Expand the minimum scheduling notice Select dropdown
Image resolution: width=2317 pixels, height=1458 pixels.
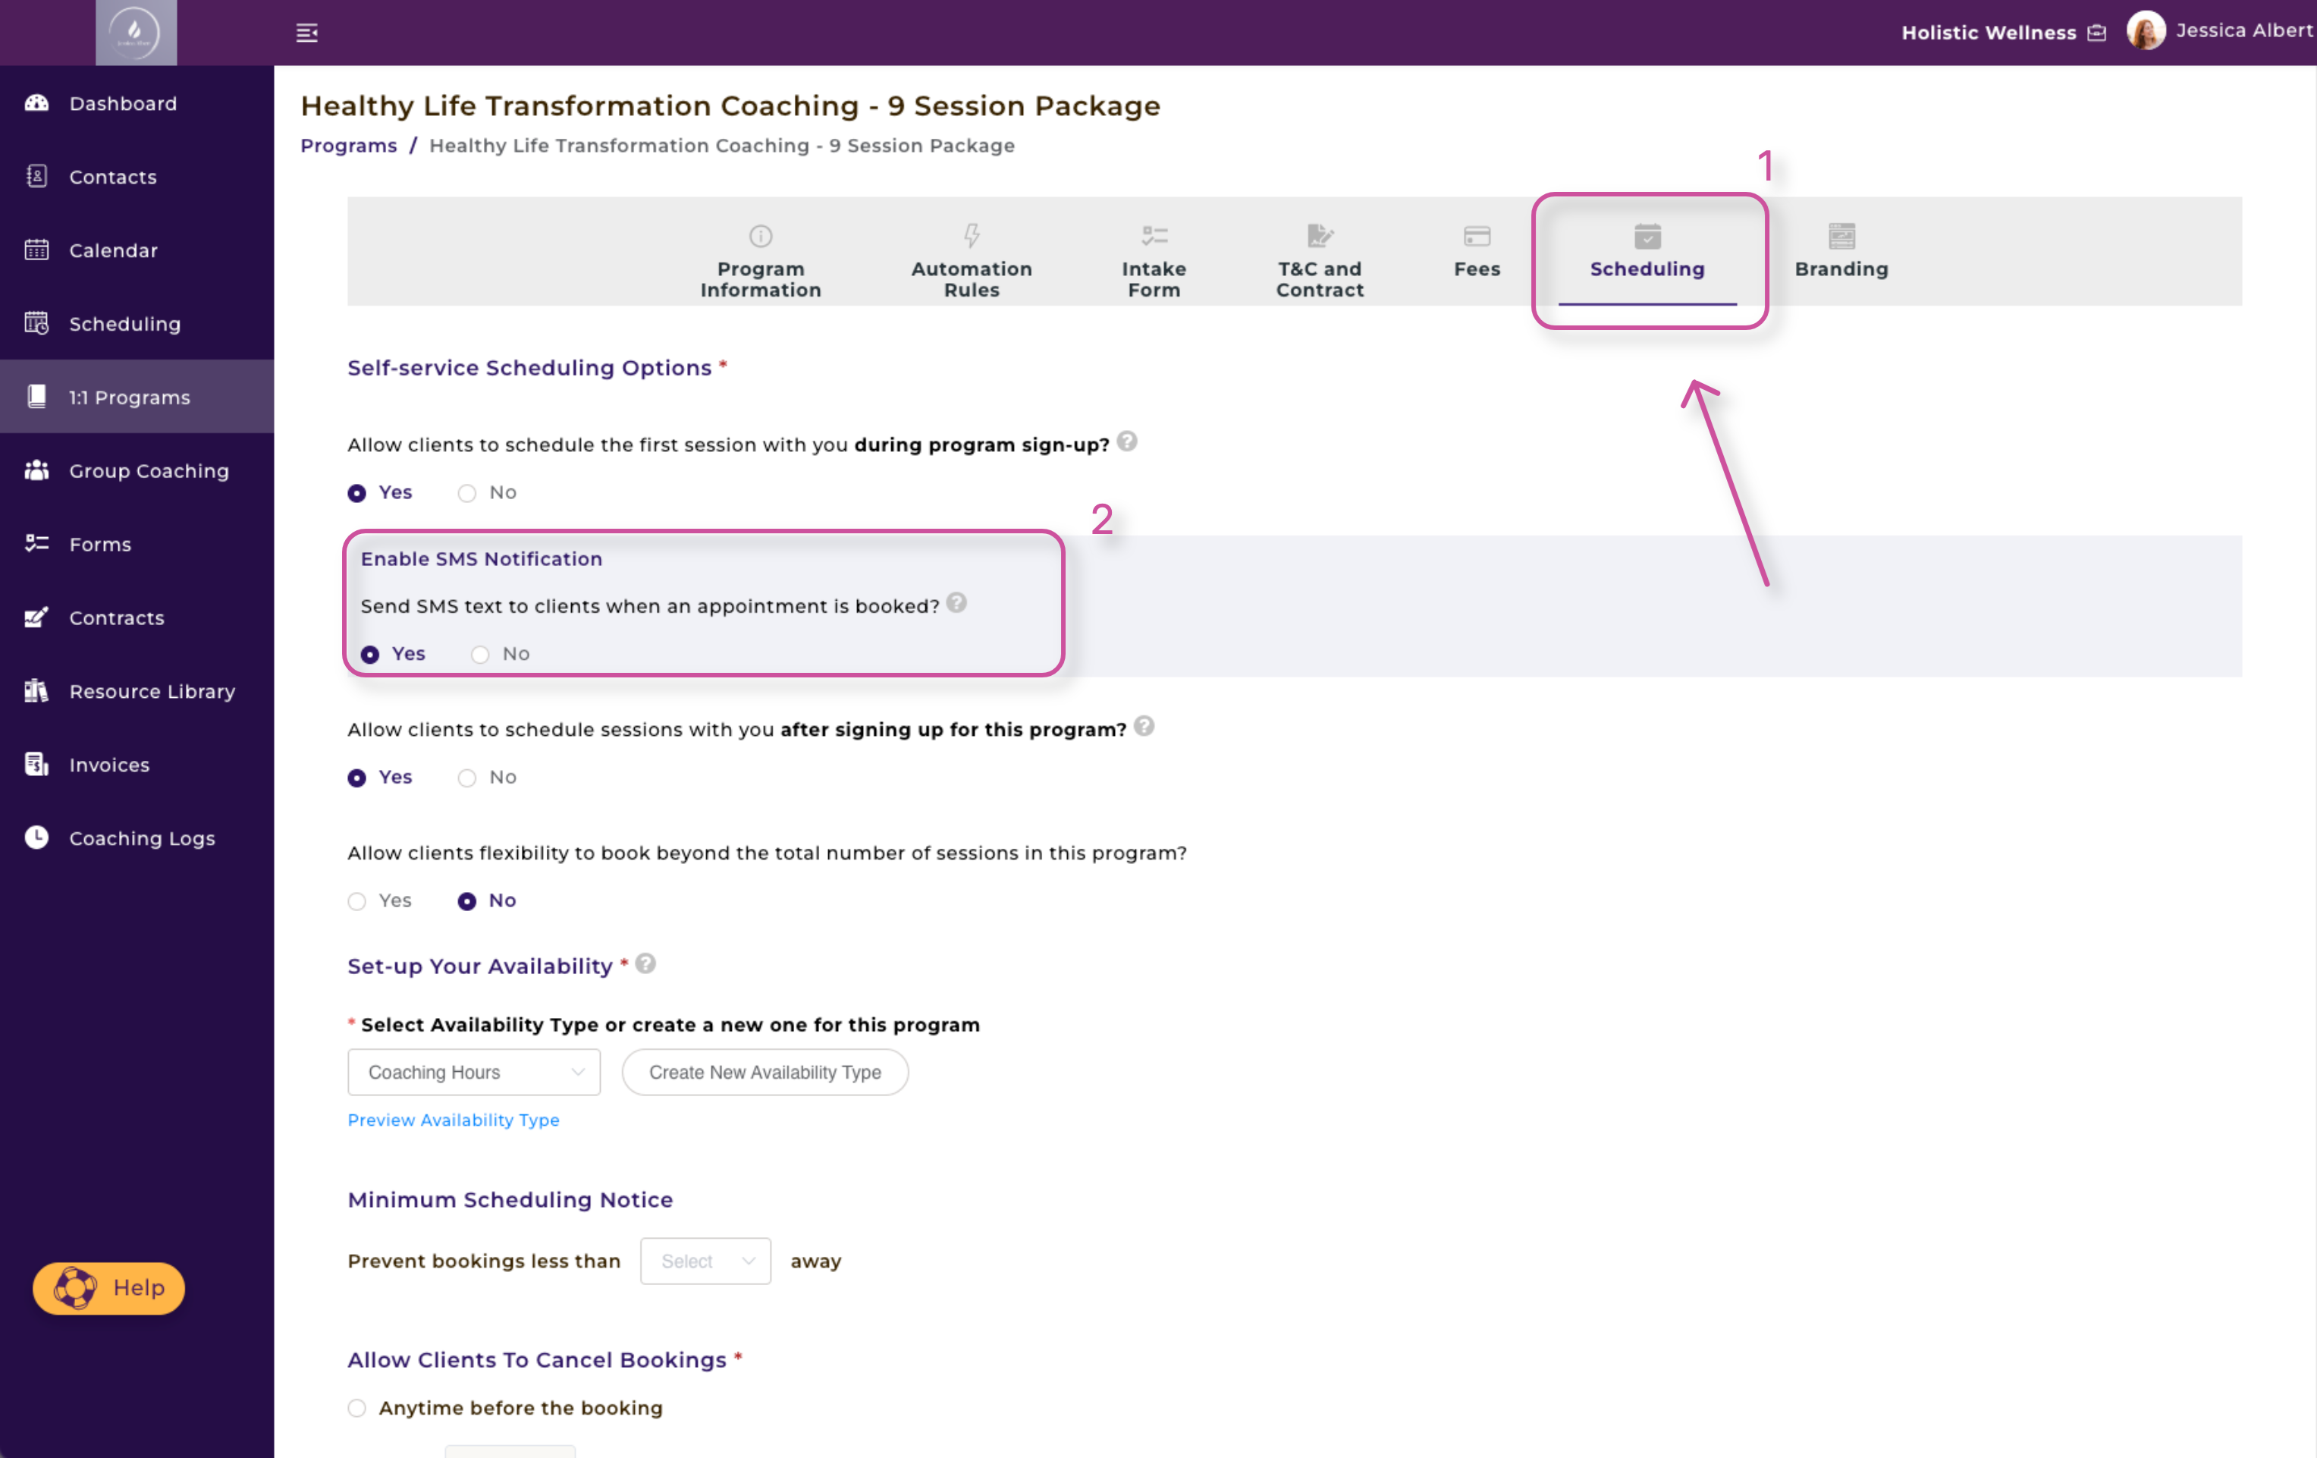[x=705, y=1261]
